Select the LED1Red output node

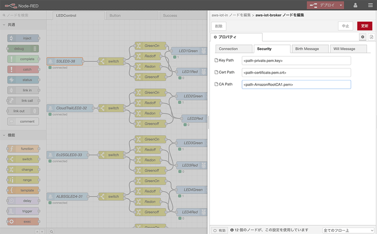[192, 71]
